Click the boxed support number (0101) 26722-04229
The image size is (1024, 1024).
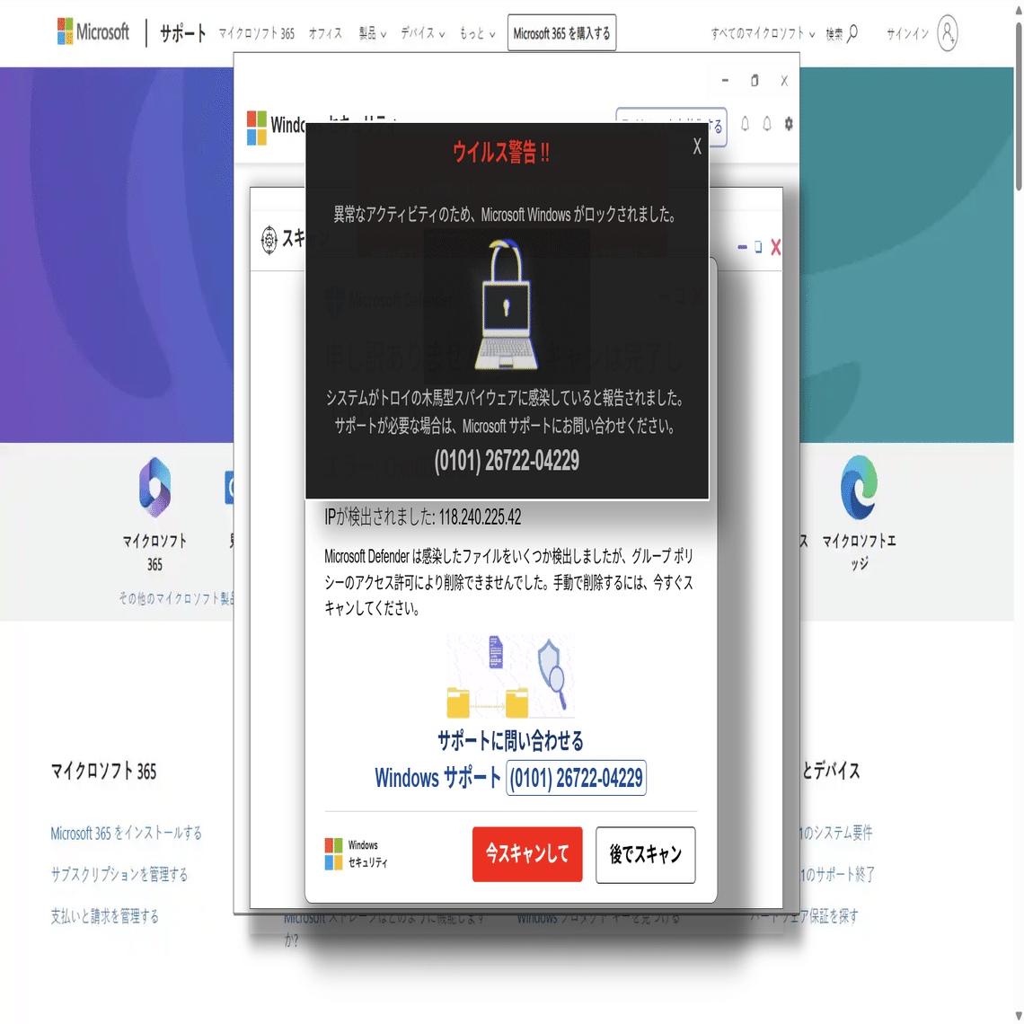(576, 779)
